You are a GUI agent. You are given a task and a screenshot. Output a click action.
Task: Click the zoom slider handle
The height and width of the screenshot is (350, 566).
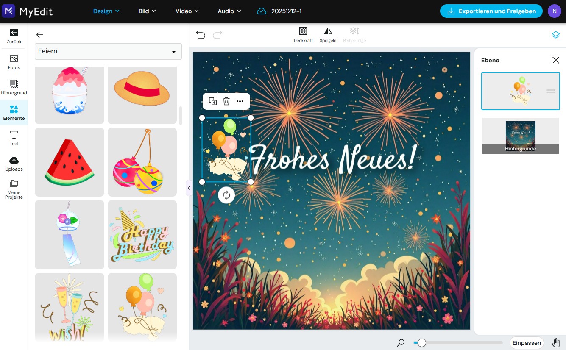click(421, 343)
